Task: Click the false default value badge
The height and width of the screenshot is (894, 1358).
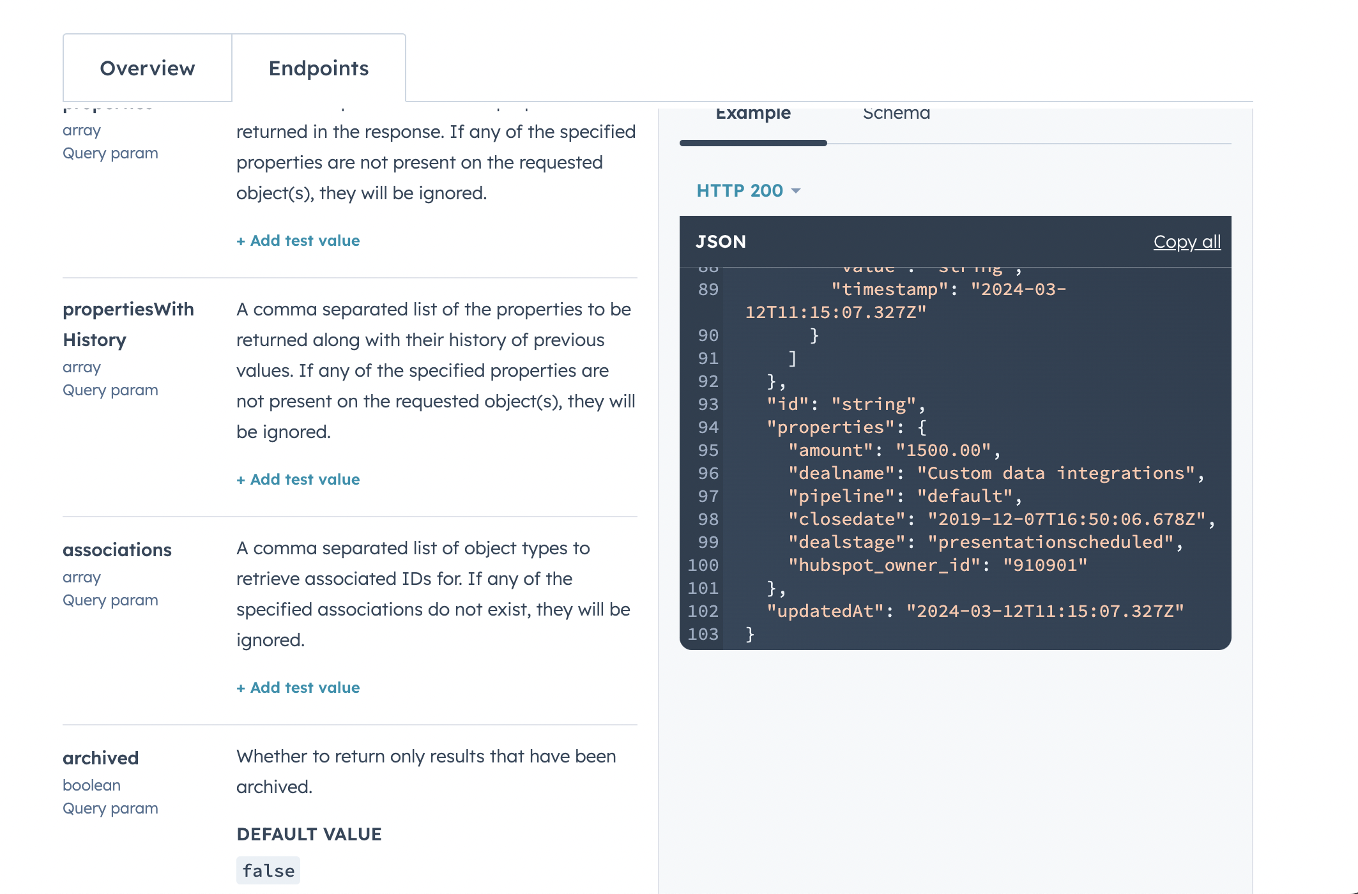Action: 268,870
